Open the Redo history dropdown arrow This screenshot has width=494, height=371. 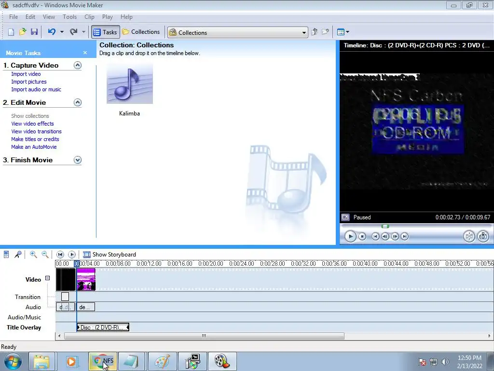83,32
